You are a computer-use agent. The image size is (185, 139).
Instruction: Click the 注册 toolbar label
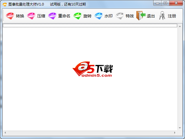172,16
